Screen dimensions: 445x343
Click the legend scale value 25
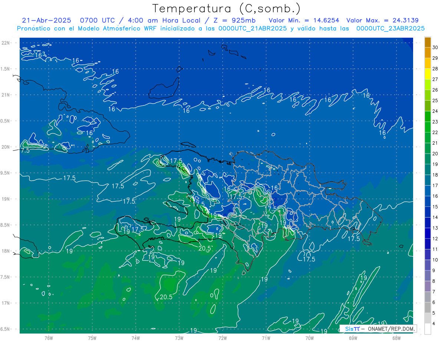tap(435, 100)
